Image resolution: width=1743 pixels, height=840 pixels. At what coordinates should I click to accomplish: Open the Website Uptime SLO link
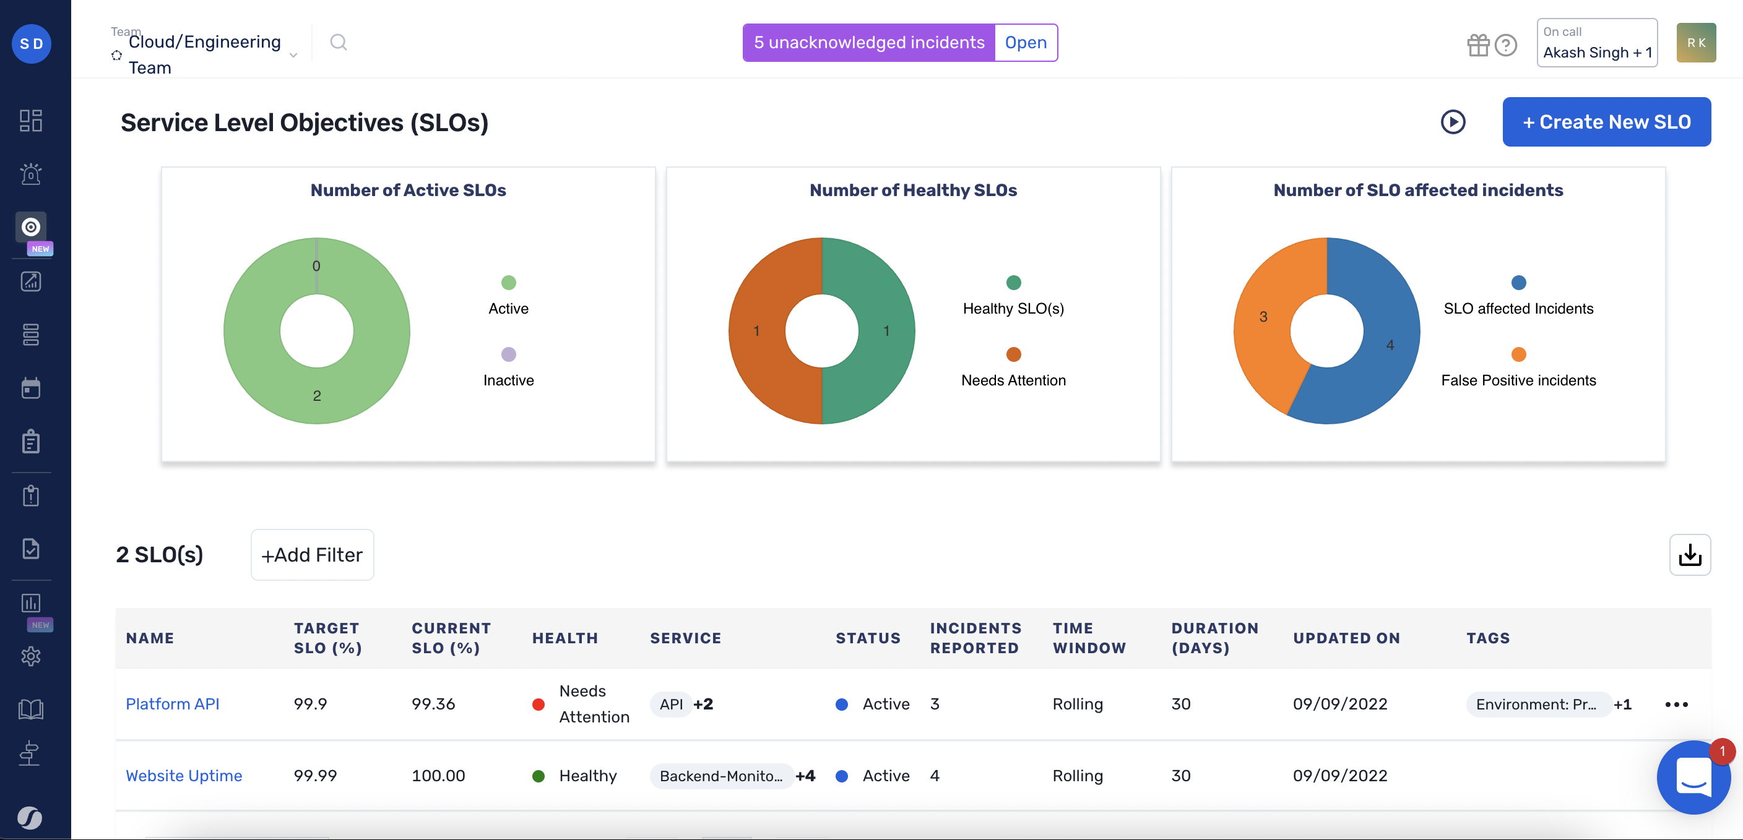coord(184,776)
